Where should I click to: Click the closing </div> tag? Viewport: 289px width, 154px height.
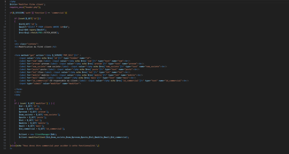tap(18, 92)
